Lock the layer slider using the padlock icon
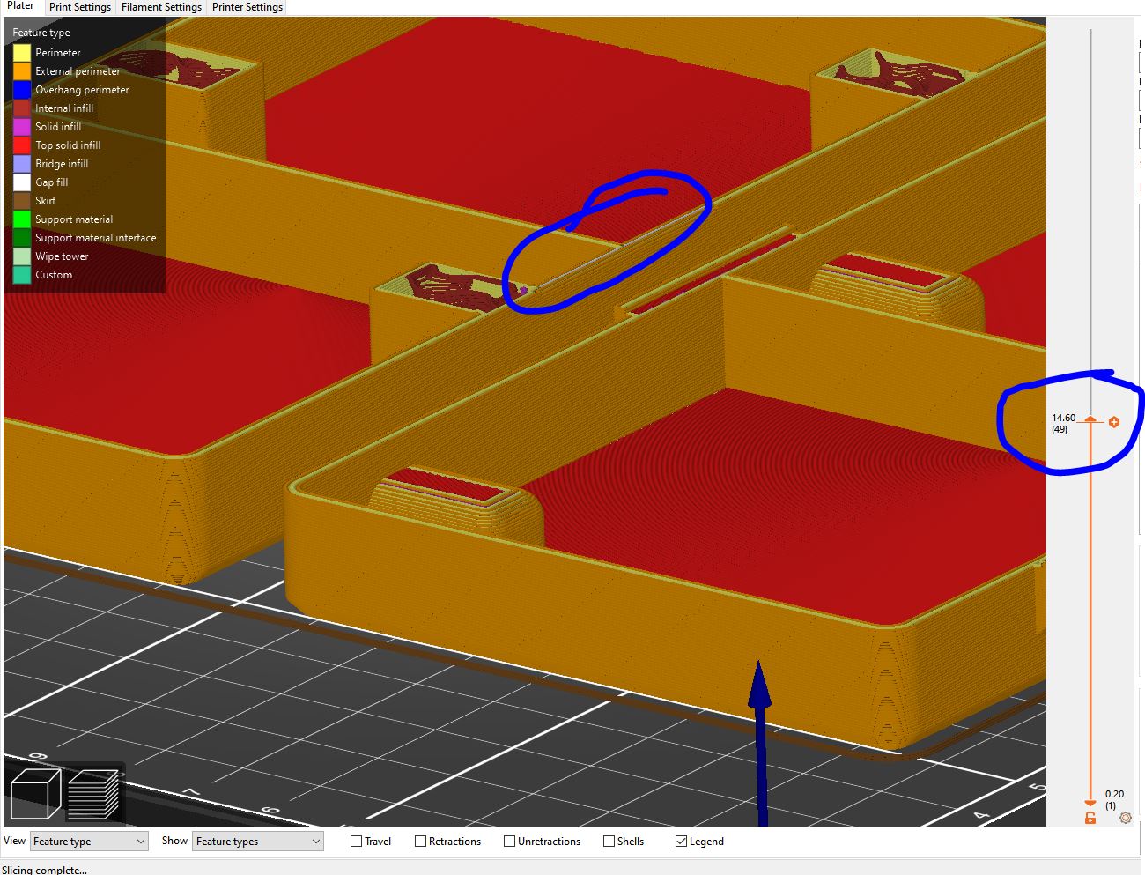Image resolution: width=1145 pixels, height=875 pixels. pos(1090,818)
